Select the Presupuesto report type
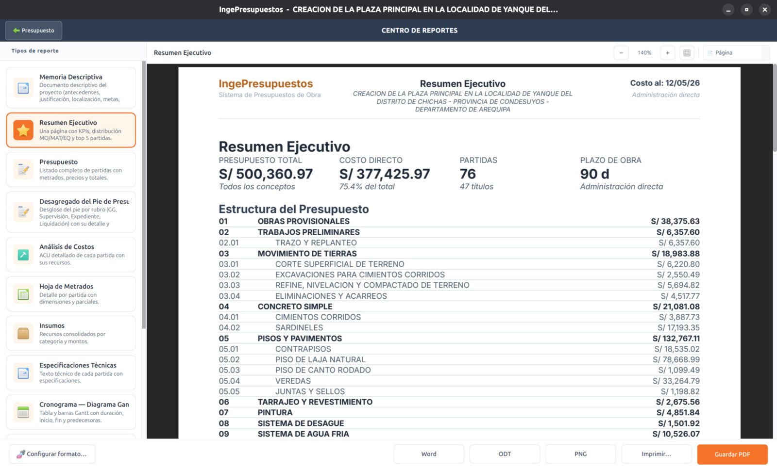 point(71,169)
